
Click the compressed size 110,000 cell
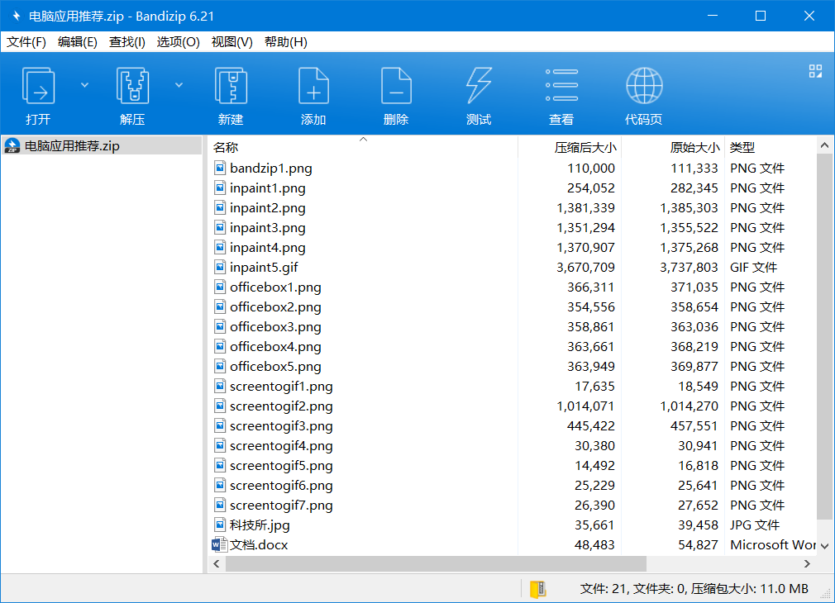[x=591, y=169]
